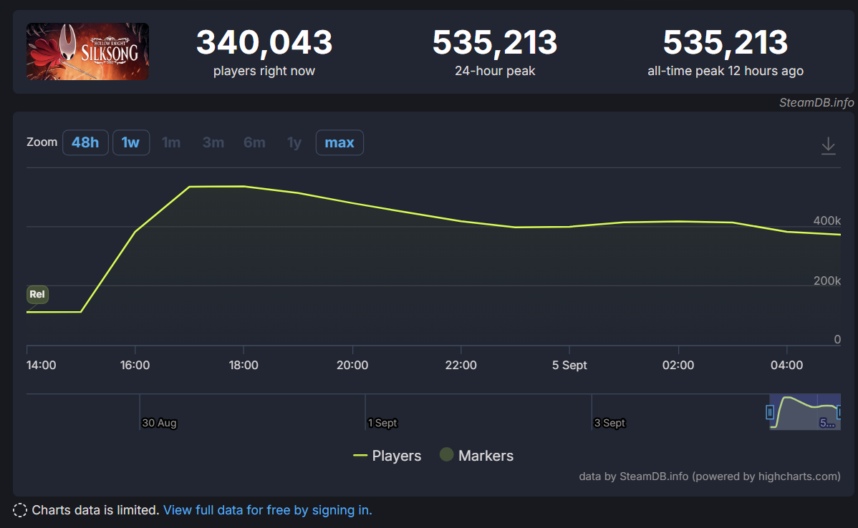Click the 3 Sept navigator label
Viewport: 858px width, 528px height.
[x=609, y=423]
